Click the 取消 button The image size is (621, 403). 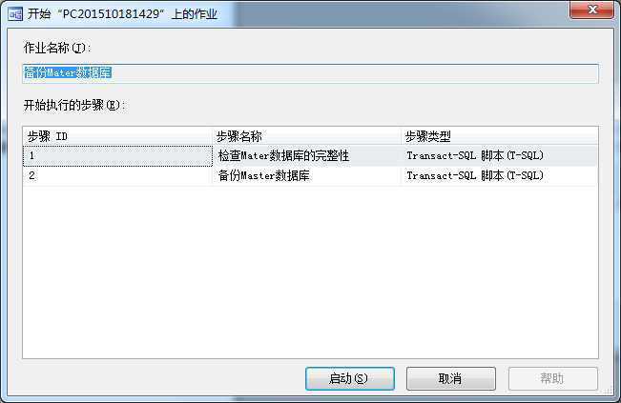pyautogui.click(x=450, y=378)
